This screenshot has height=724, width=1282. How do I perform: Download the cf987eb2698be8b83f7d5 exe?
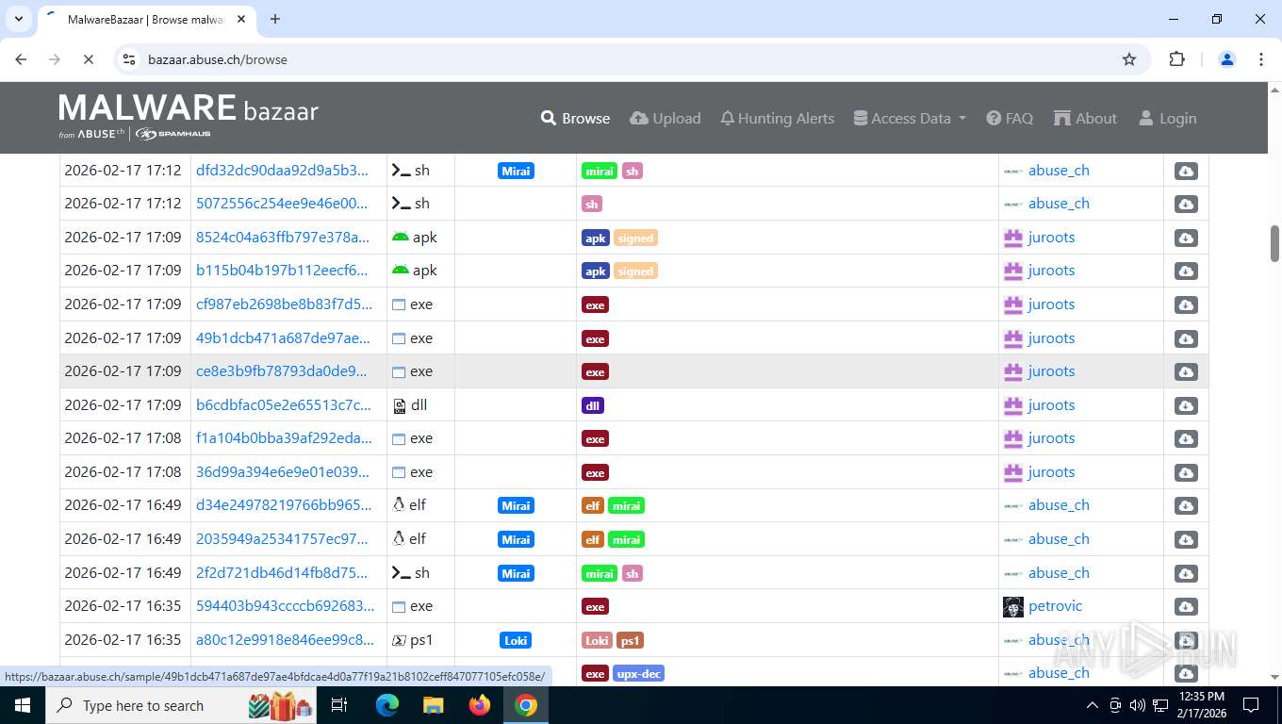[x=1186, y=304]
